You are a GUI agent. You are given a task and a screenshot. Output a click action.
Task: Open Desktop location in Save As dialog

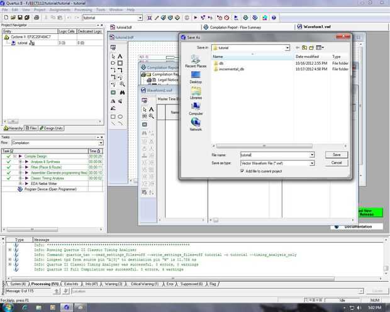pyautogui.click(x=196, y=77)
